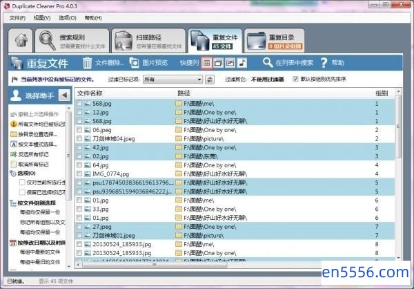Check the IMG_0774.jpg checkbox
This screenshot has height=289, width=414.
[x=79, y=174]
